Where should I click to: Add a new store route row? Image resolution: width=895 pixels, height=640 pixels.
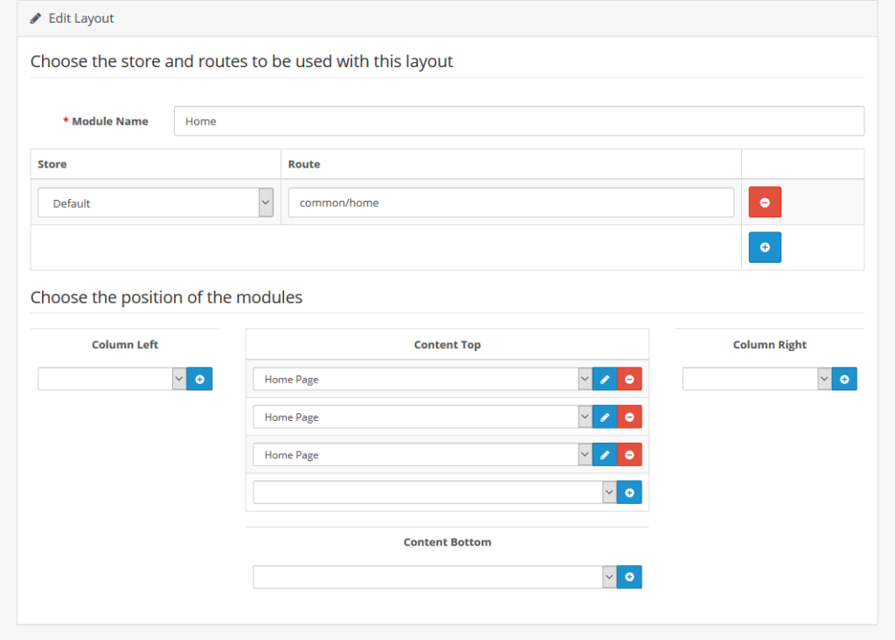pos(765,248)
